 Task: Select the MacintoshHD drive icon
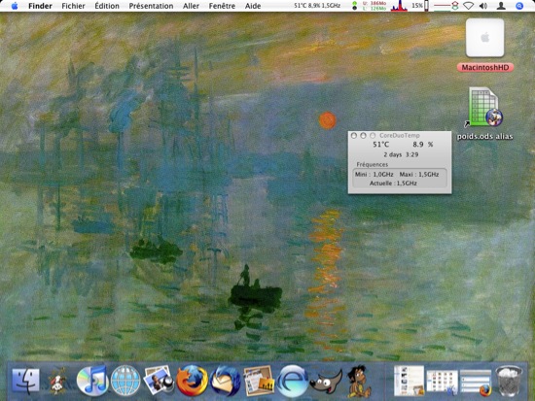(484, 38)
